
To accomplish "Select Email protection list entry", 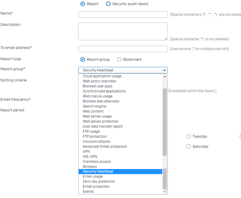I will (120, 186).
